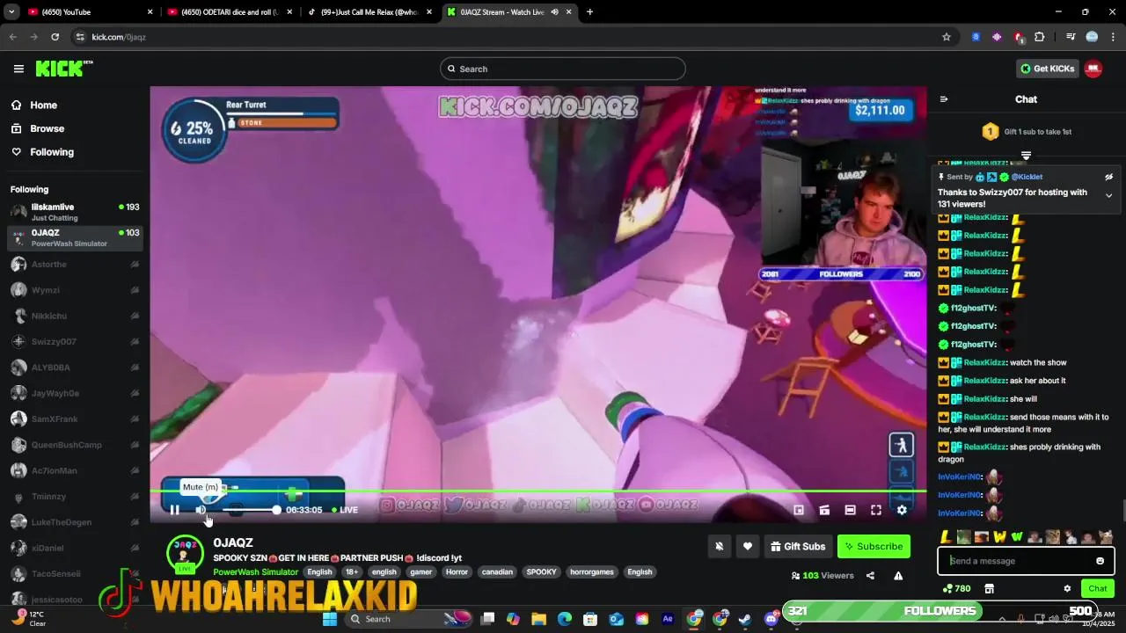Viewport: 1126px width, 633px height.
Task: Adjust the player volume slider
Action: click(250, 510)
